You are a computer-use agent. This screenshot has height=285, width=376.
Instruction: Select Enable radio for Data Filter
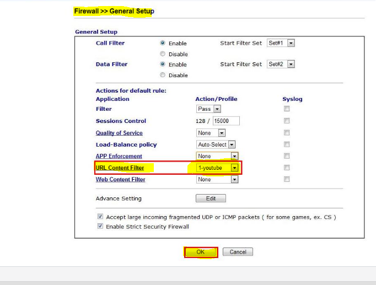[163, 64]
